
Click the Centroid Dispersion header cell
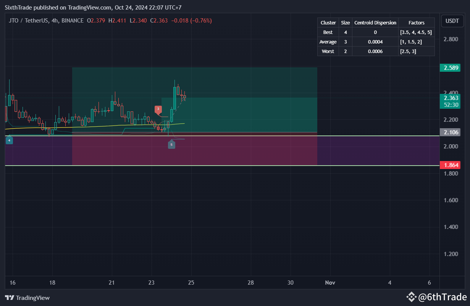point(375,23)
